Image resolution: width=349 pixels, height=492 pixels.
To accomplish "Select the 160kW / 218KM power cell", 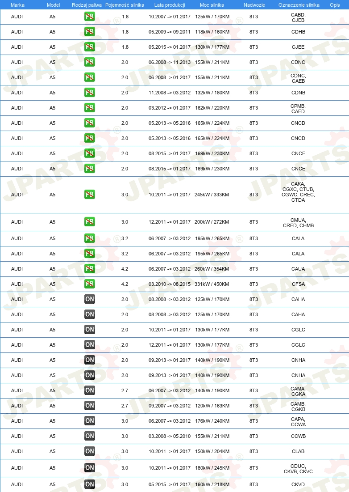I will point(212,484).
